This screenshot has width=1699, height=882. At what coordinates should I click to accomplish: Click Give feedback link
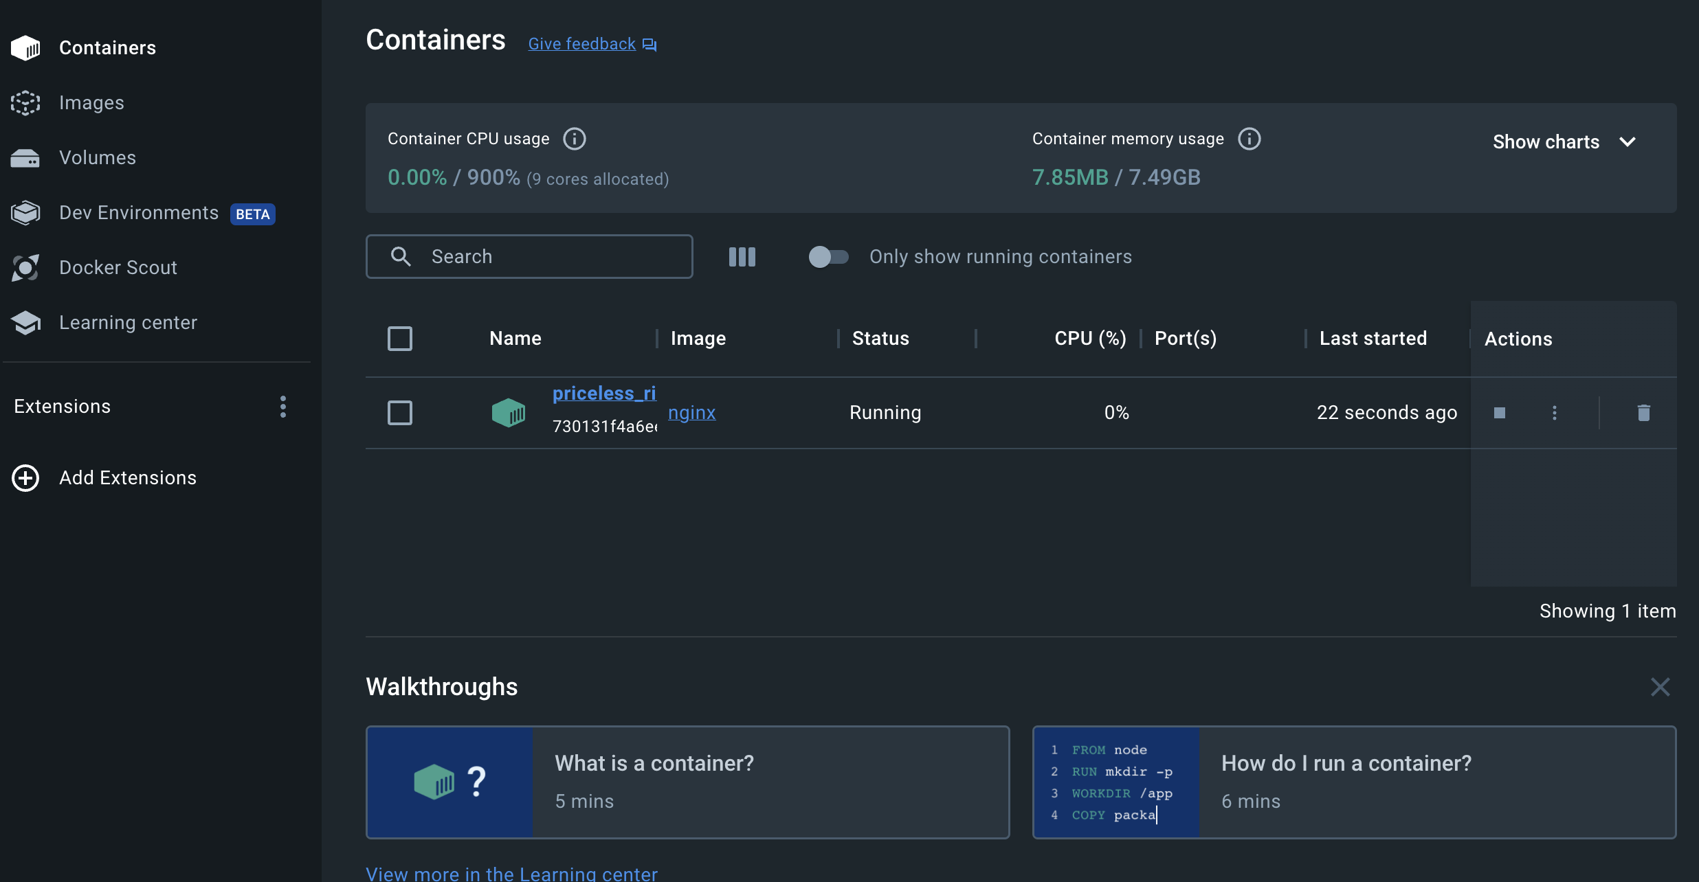tap(582, 45)
